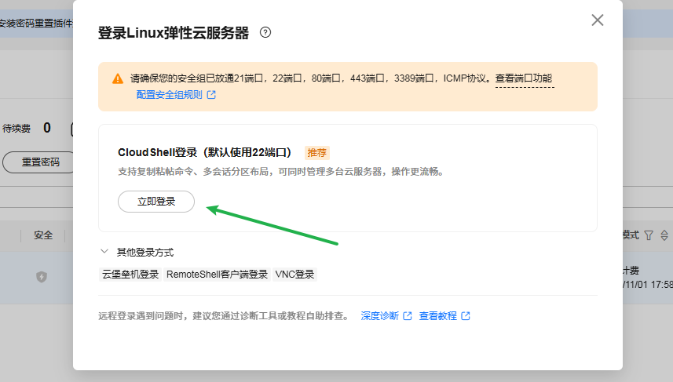Viewport: 673px width, 382px height.
Task: Click the 安全 column header in the background
Action: [x=43, y=235]
